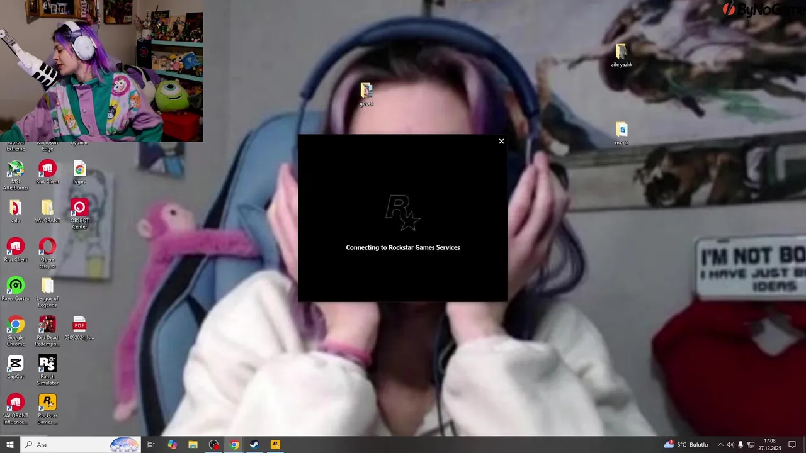
Task: Open the notification center icon
Action: pyautogui.click(x=792, y=445)
